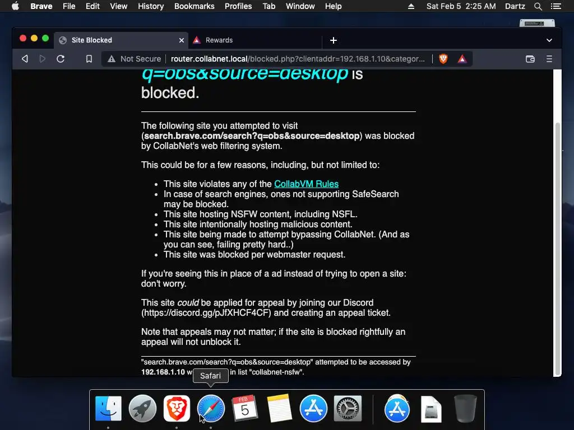Open the Bookmarks menu
574x430 pixels.
(195, 6)
